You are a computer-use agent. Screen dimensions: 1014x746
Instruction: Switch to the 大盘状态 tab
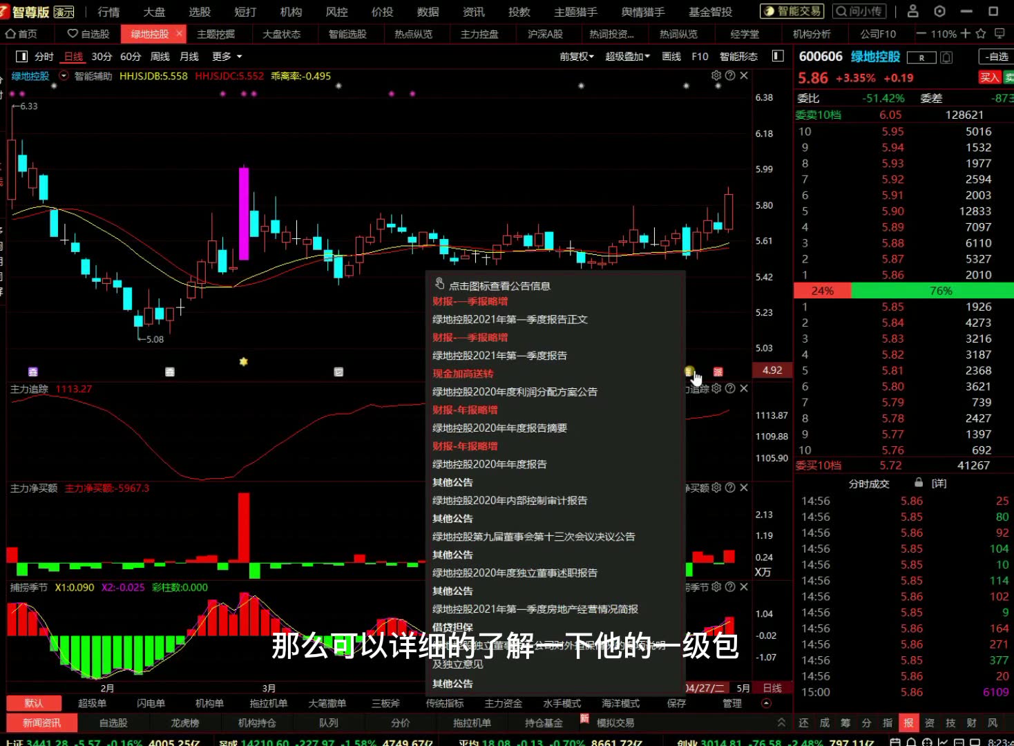click(281, 34)
